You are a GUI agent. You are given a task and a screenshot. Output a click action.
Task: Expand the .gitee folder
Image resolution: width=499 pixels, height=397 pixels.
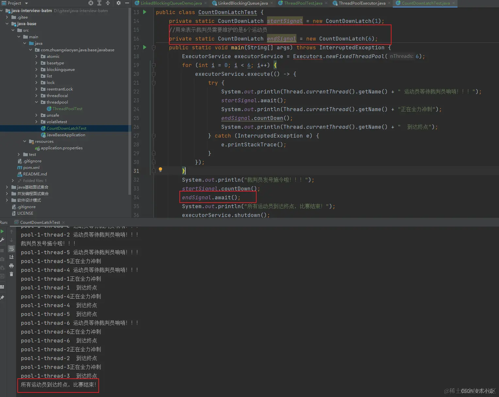point(7,17)
